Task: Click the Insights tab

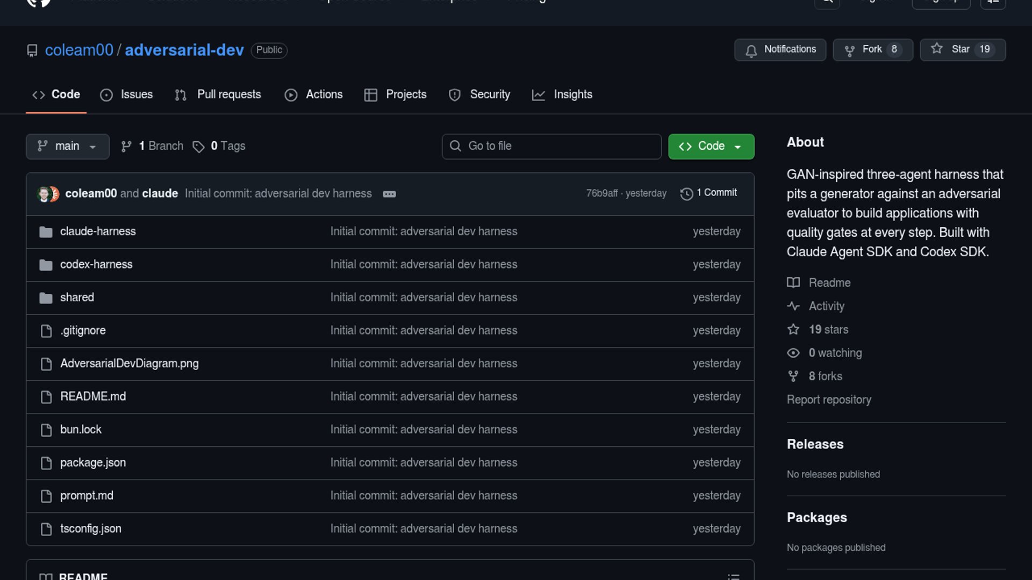Action: tap(562, 95)
